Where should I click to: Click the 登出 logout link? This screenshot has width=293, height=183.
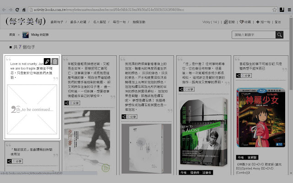coord(277,22)
